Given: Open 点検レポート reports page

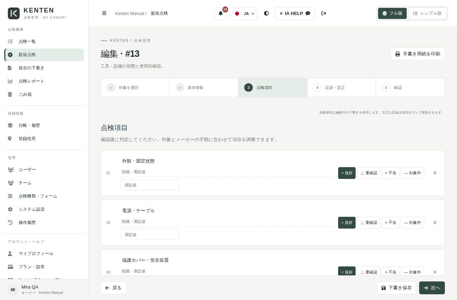Looking at the screenshot, I should pyautogui.click(x=44, y=81).
